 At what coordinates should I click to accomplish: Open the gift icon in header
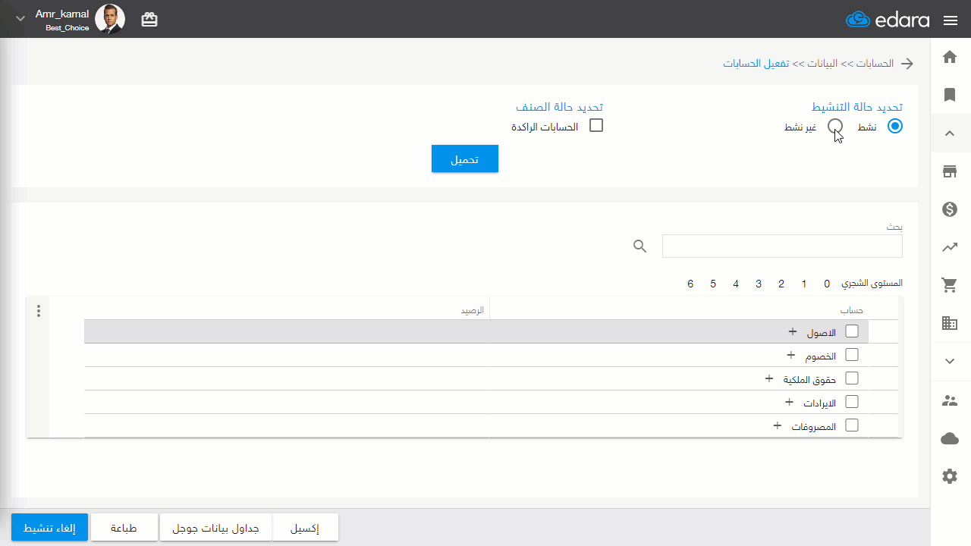149,20
